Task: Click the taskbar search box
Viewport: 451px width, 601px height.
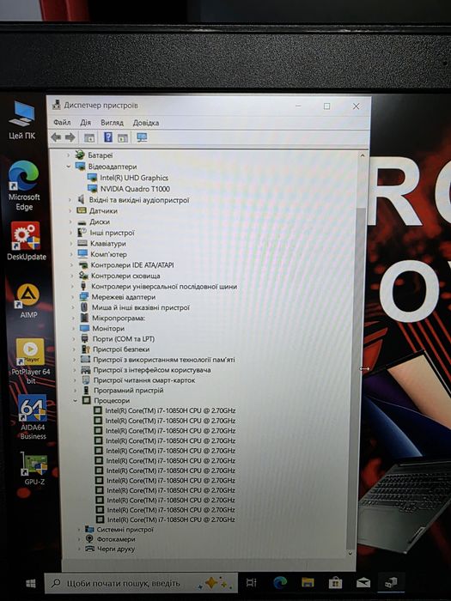Action: [x=141, y=583]
